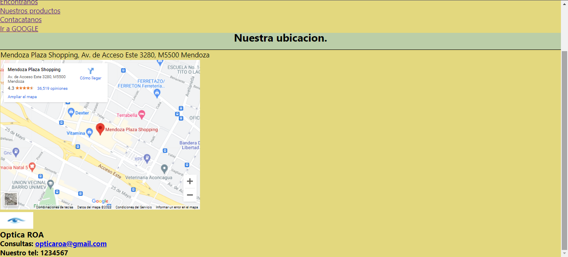Screen dimensions: 568x257
Task: Zoom out on the map
Action: (x=190, y=195)
